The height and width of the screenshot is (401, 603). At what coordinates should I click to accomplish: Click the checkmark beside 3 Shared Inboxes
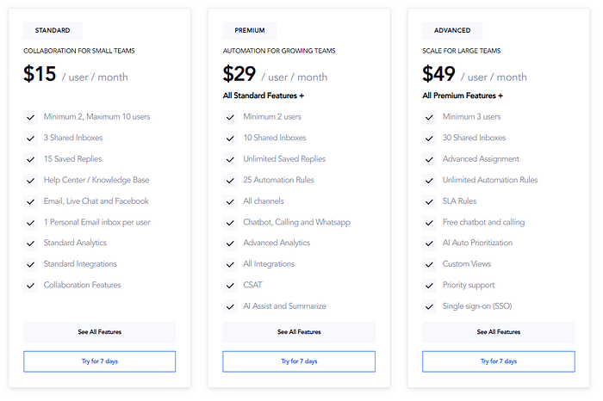click(30, 138)
